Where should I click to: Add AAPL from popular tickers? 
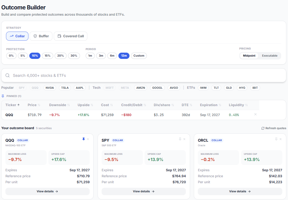pos(80,88)
